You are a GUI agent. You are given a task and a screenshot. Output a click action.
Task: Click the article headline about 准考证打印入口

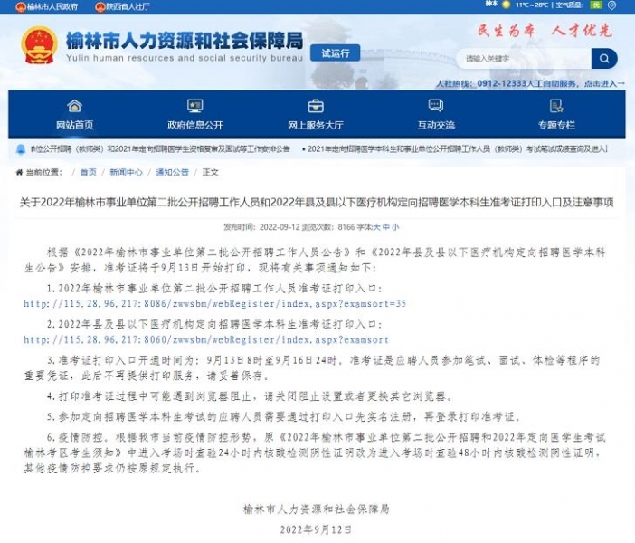(317, 202)
